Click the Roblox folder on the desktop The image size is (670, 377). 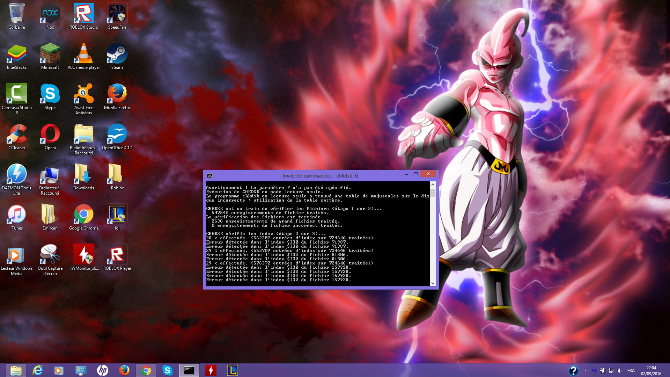pos(117,177)
